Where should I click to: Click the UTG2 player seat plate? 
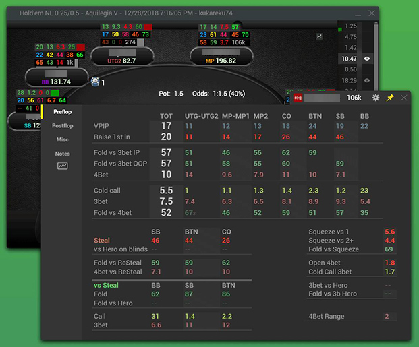point(120,61)
